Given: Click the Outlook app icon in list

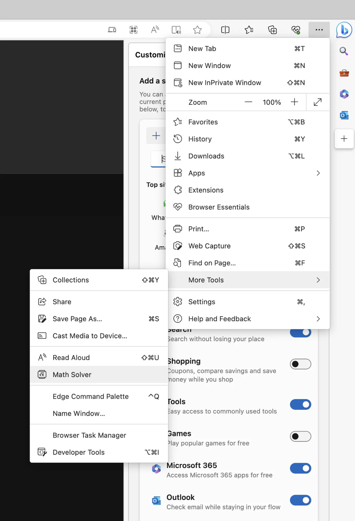Looking at the screenshot, I should [x=156, y=501].
